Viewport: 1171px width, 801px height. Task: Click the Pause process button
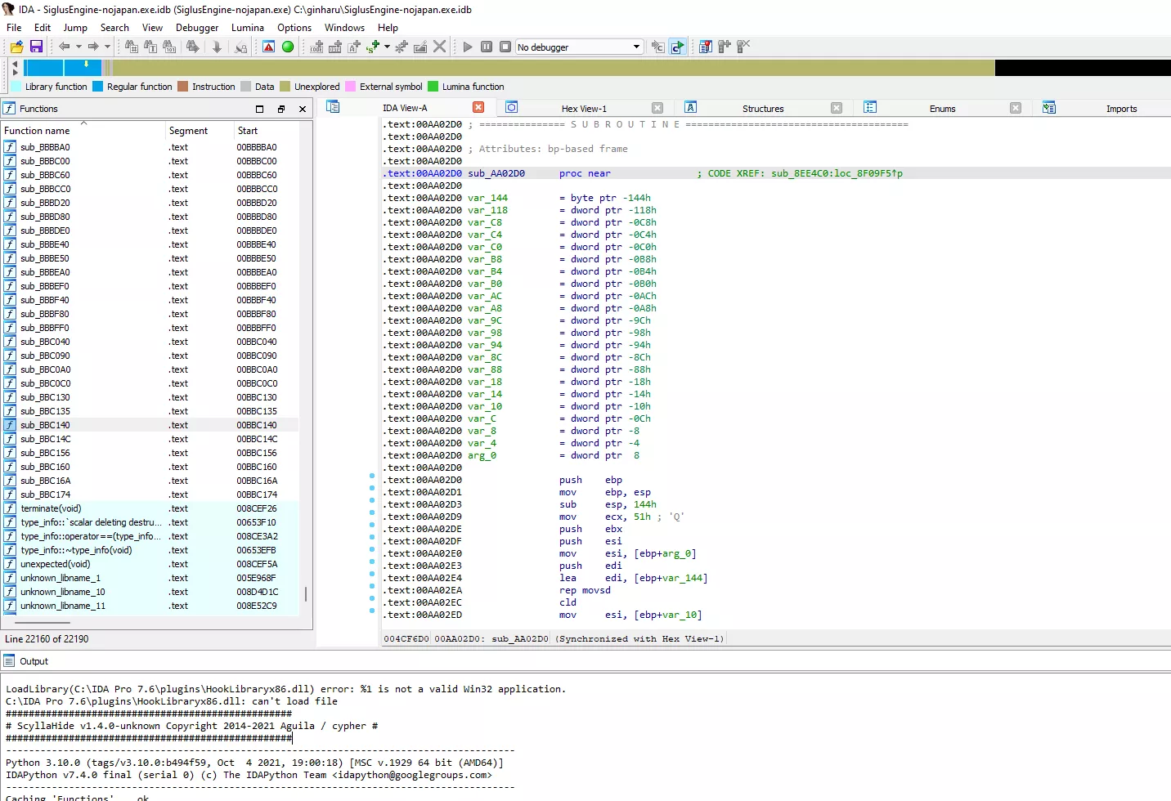pos(487,47)
